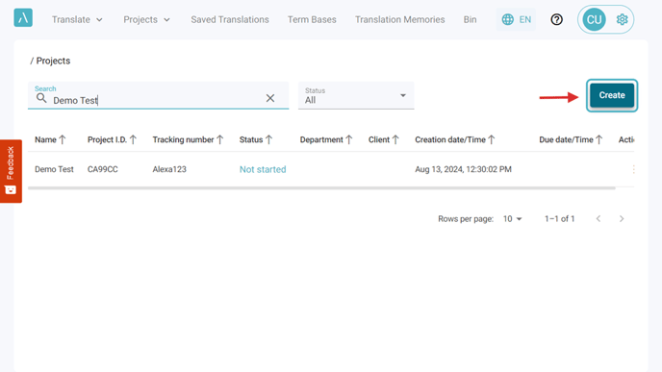The width and height of the screenshot is (662, 372).
Task: Open actions menu for Demo Test row
Action: 633,169
